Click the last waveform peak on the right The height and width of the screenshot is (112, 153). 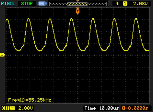[x=136, y=19]
